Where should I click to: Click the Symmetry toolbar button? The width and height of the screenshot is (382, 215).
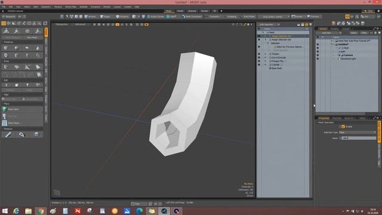(x=213, y=17)
